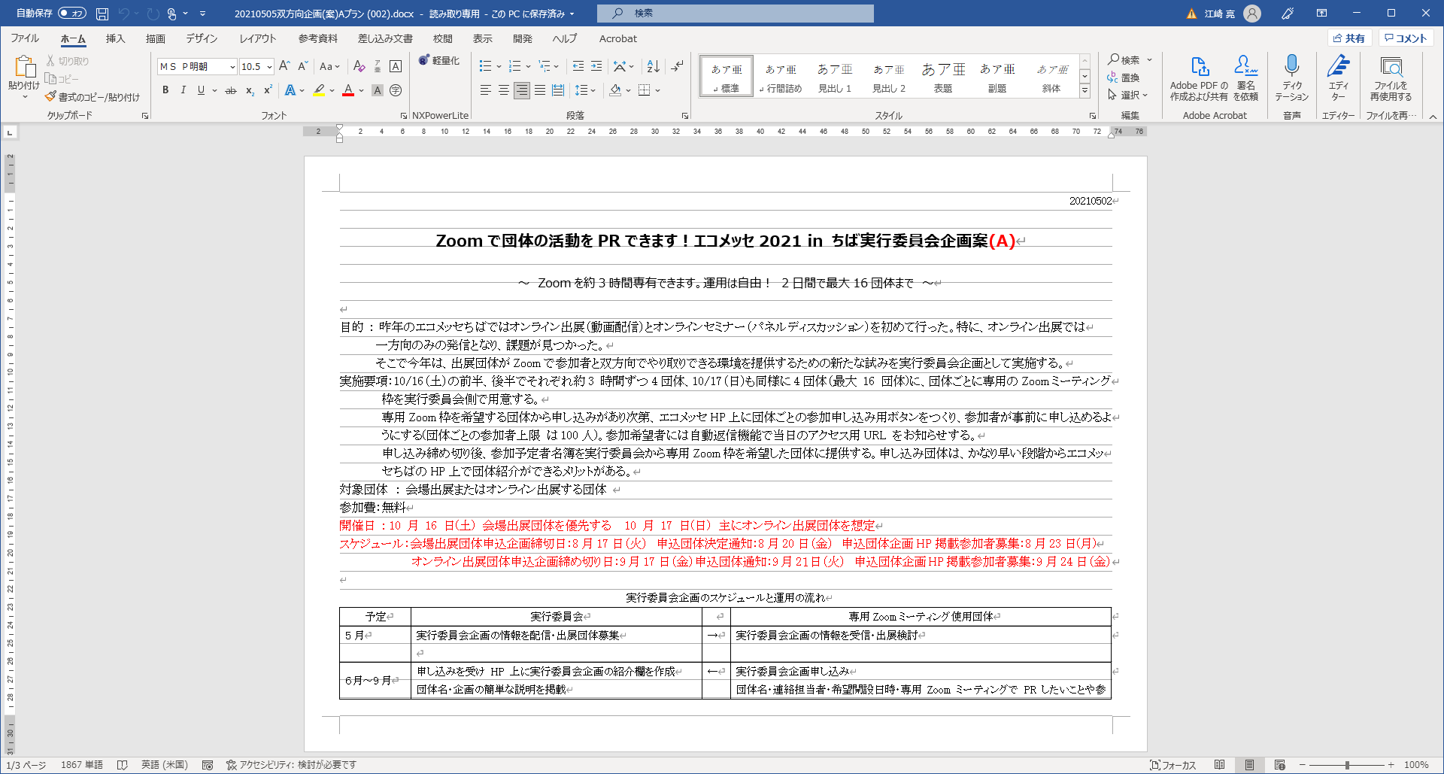Click the 共有 share button
1444x774 pixels.
1349,38
